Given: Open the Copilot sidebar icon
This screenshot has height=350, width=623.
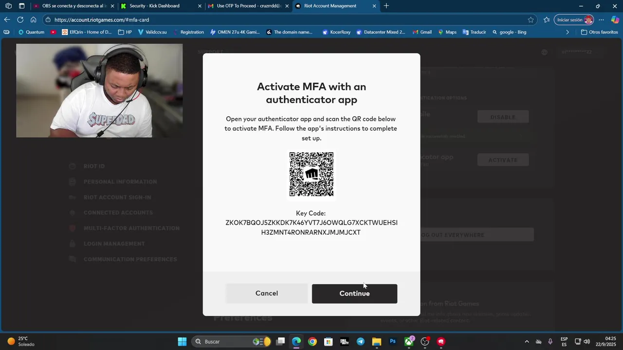Looking at the screenshot, I should click(615, 20).
